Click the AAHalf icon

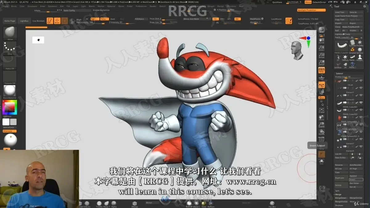click(322, 63)
